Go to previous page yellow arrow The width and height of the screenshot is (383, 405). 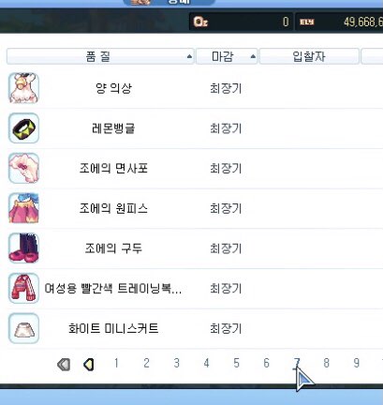point(89,365)
